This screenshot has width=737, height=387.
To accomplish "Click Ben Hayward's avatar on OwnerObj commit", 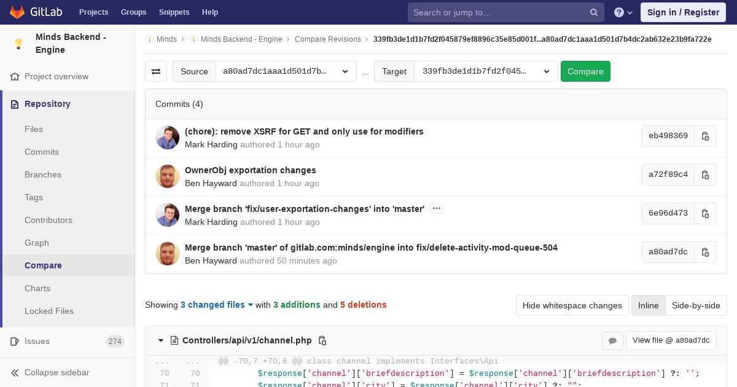I will [168, 176].
